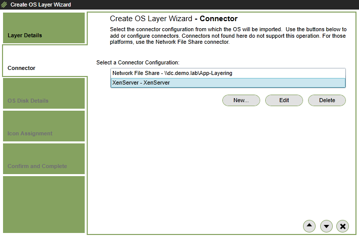Click the Delete connector button

(x=327, y=100)
